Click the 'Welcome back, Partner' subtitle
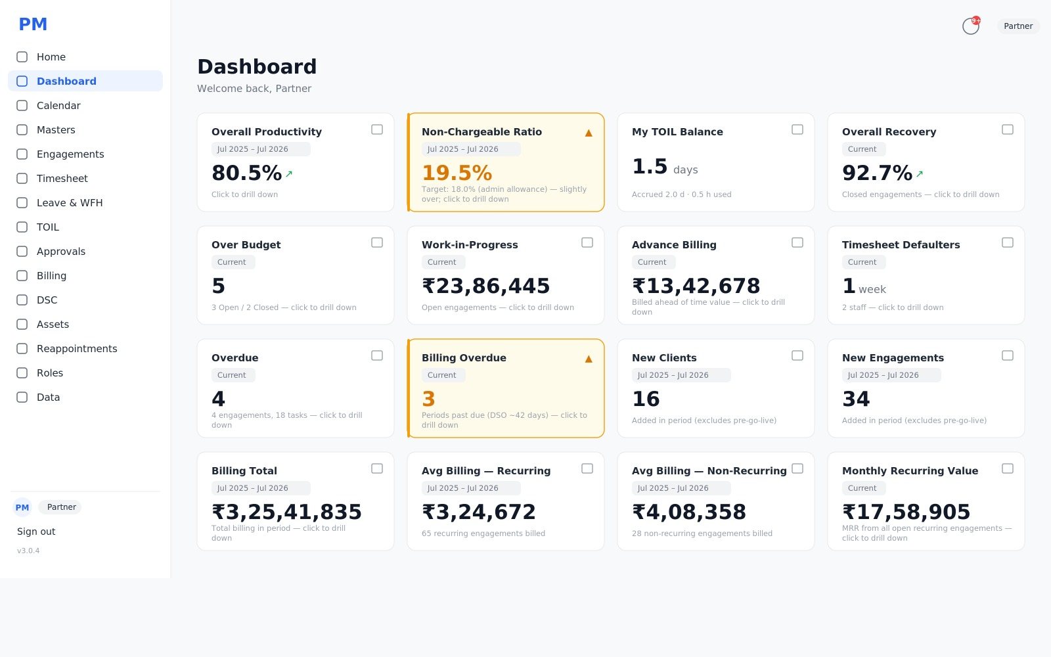This screenshot has height=657, width=1051. (254, 89)
